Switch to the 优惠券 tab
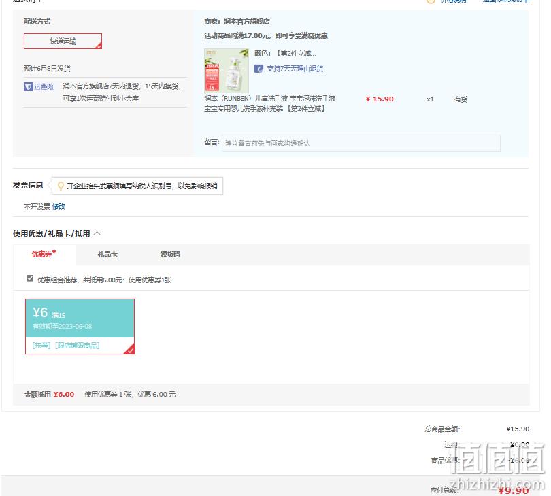 click(x=44, y=254)
